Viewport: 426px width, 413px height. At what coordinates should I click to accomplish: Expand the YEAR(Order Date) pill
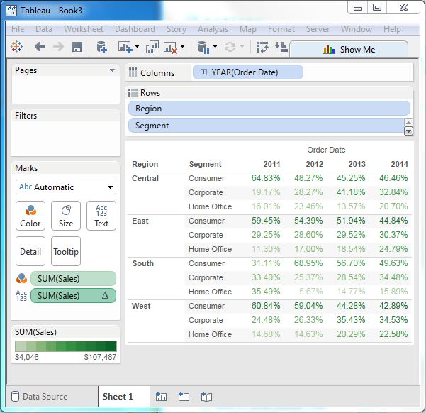point(204,72)
